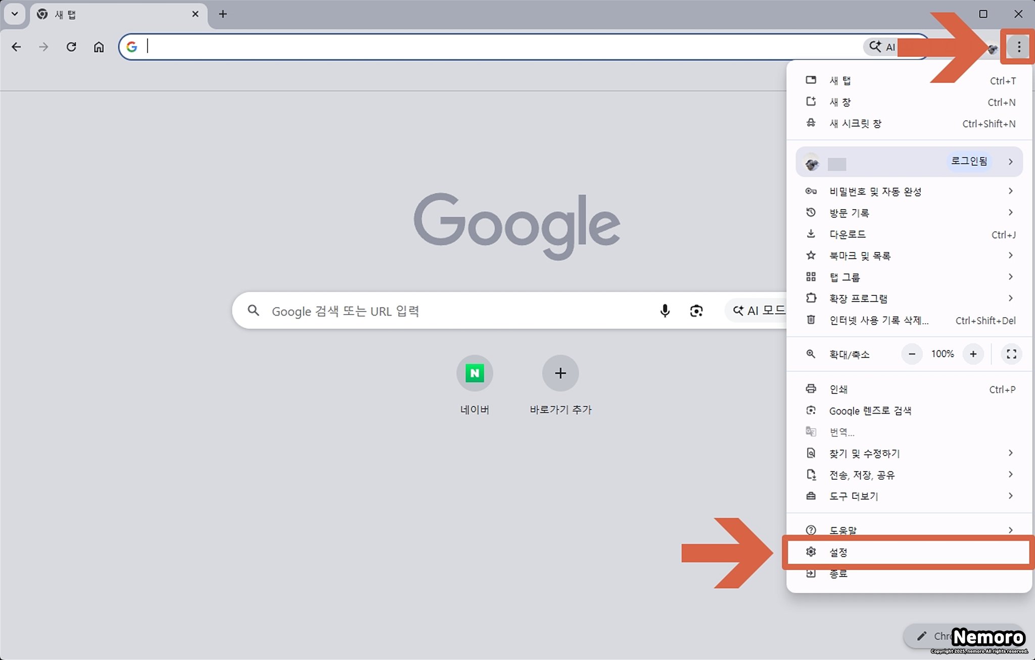Image resolution: width=1035 pixels, height=660 pixels.
Task: Open the Naver shortcut tile
Action: 474,373
